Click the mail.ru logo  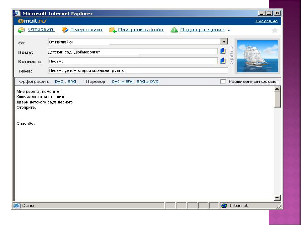pos(32,21)
